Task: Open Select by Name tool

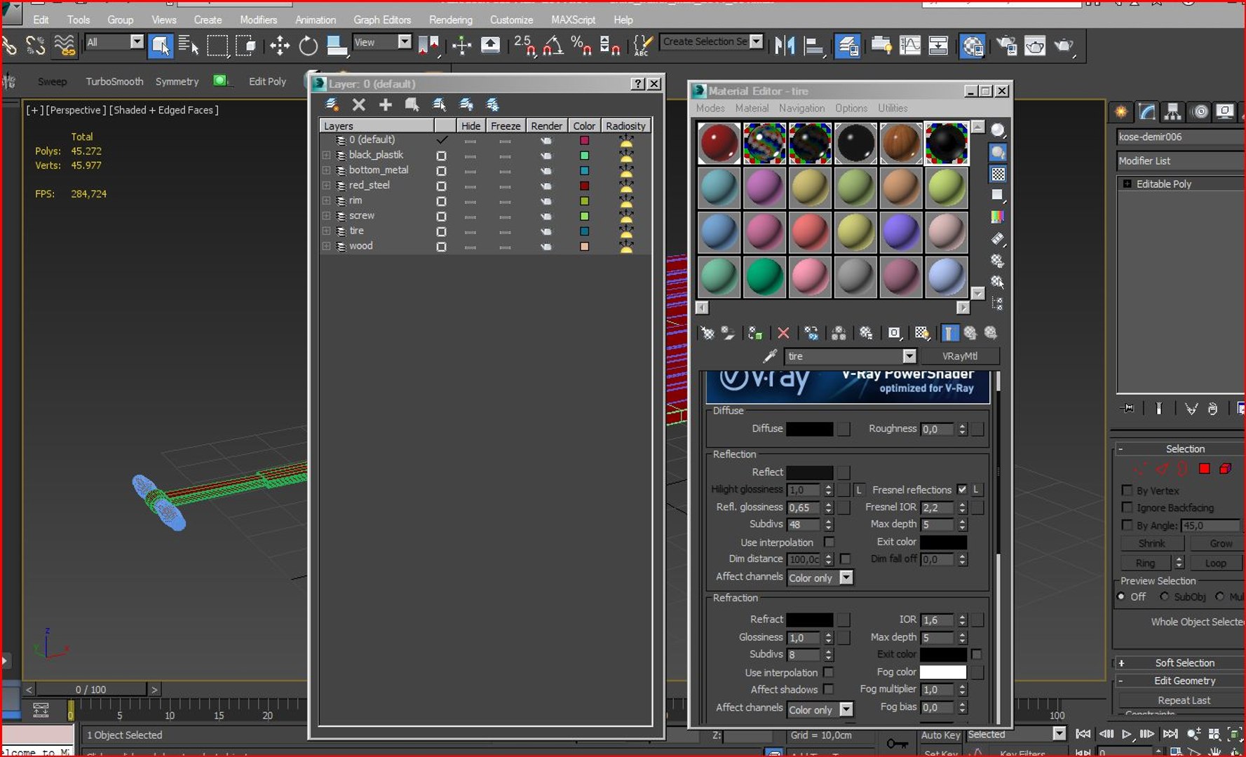Action: tap(189, 46)
